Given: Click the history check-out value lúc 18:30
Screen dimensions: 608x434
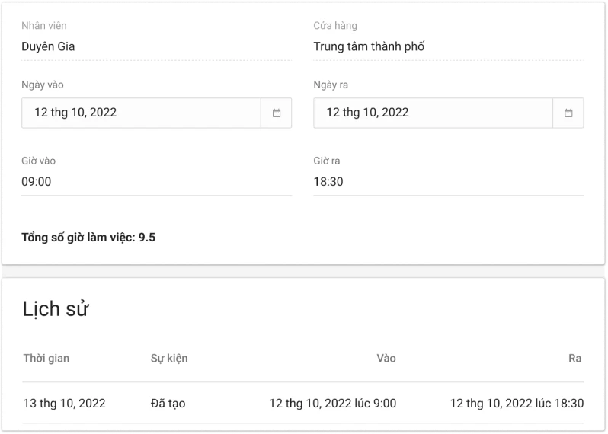Looking at the screenshot, I should coord(517,404).
